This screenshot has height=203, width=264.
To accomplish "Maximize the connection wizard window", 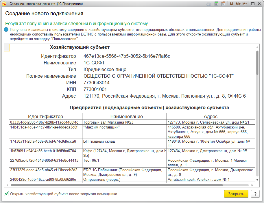I will (x=253, y=4).
